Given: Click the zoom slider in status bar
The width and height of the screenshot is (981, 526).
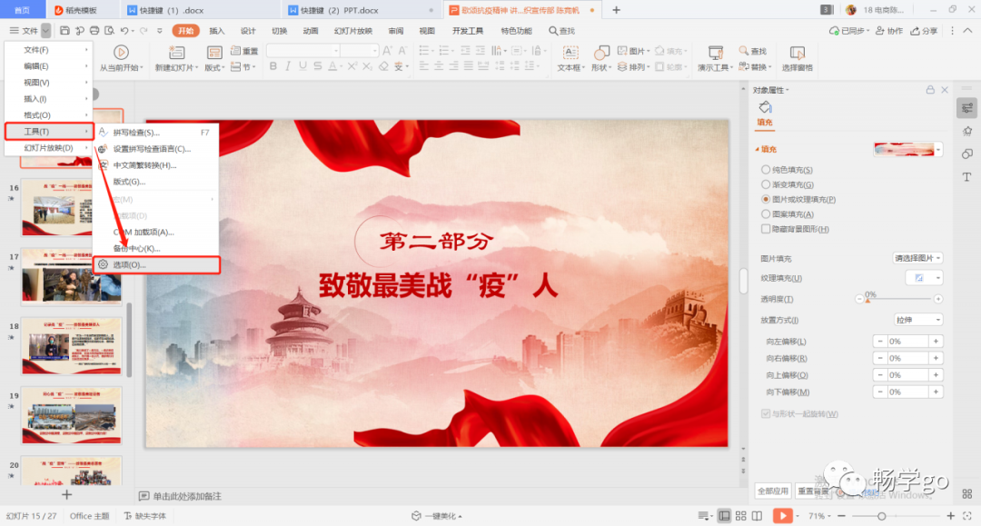Looking at the screenshot, I should tap(895, 516).
